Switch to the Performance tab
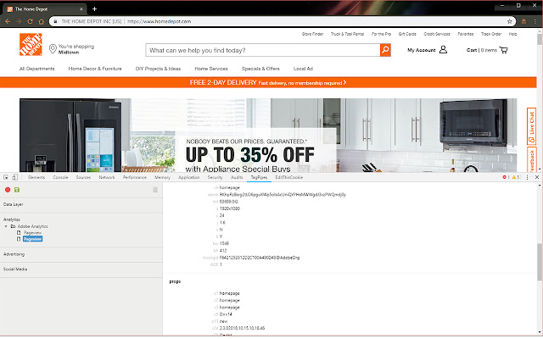Viewport: 543px width, 339px height. coord(134,177)
